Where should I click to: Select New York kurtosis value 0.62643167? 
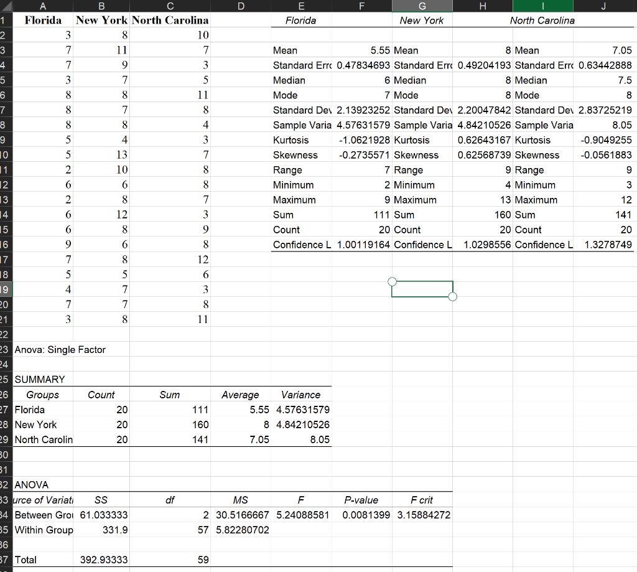click(484, 140)
